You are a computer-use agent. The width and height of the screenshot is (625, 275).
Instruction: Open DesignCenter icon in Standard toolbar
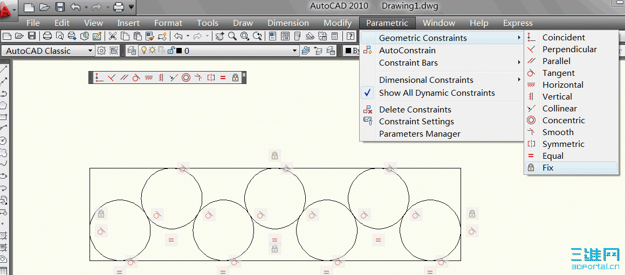(x=285, y=37)
